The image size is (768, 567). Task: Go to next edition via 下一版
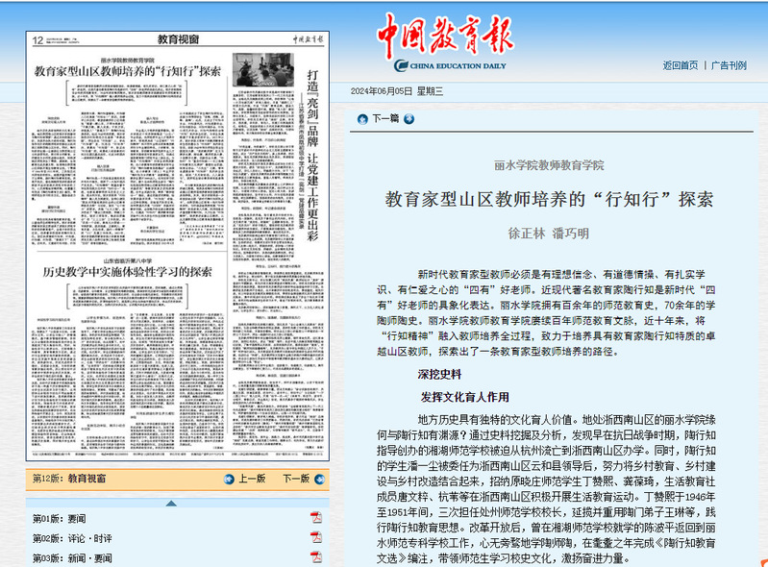(296, 479)
